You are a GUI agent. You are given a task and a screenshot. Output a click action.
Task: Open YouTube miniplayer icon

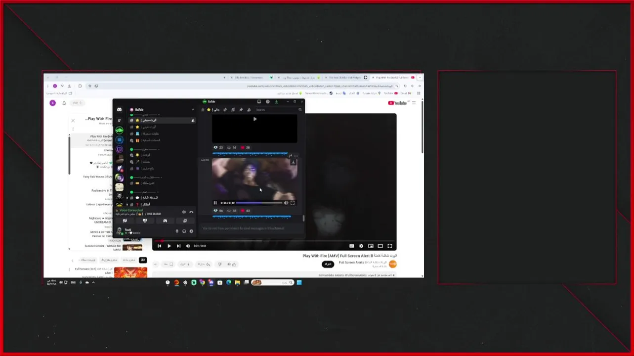(371, 246)
